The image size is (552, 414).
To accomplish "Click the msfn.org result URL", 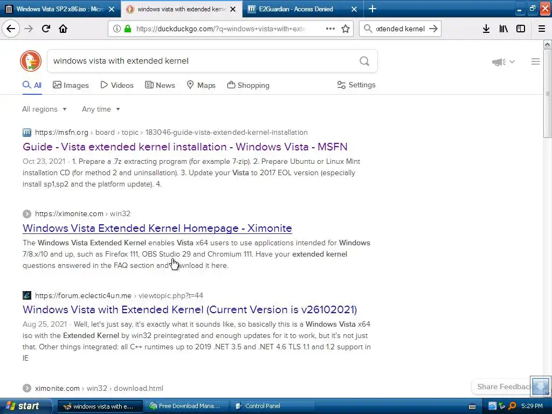I will click(x=171, y=133).
